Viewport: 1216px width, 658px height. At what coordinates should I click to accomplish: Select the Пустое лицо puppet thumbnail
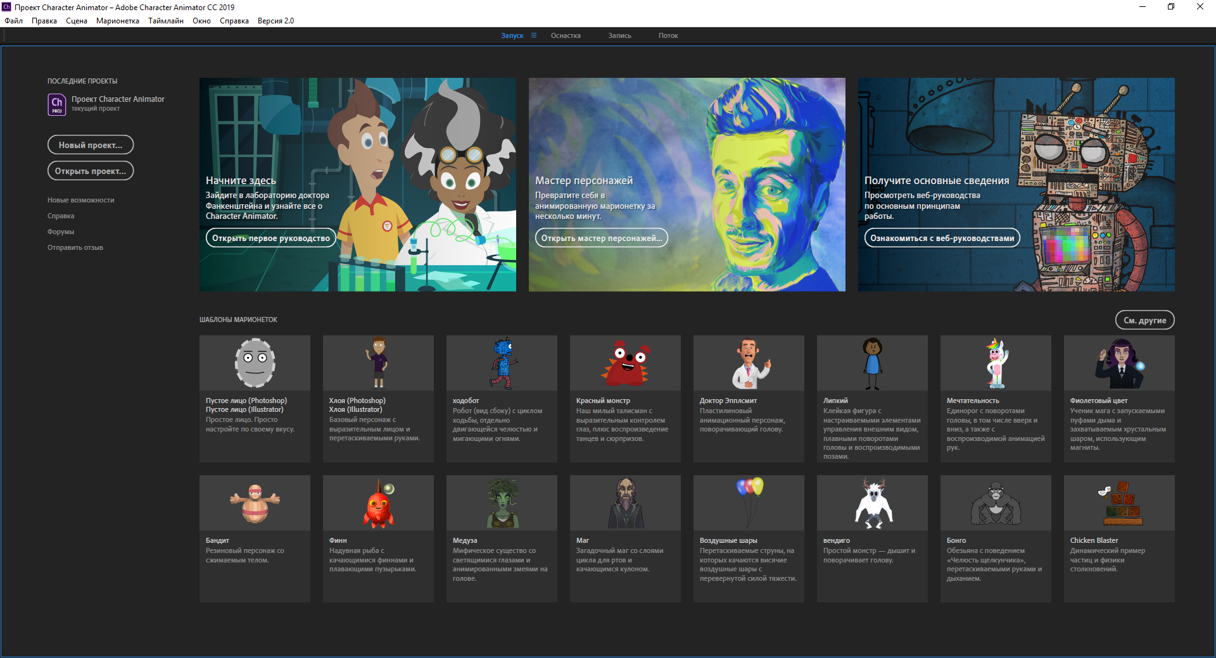click(x=255, y=363)
